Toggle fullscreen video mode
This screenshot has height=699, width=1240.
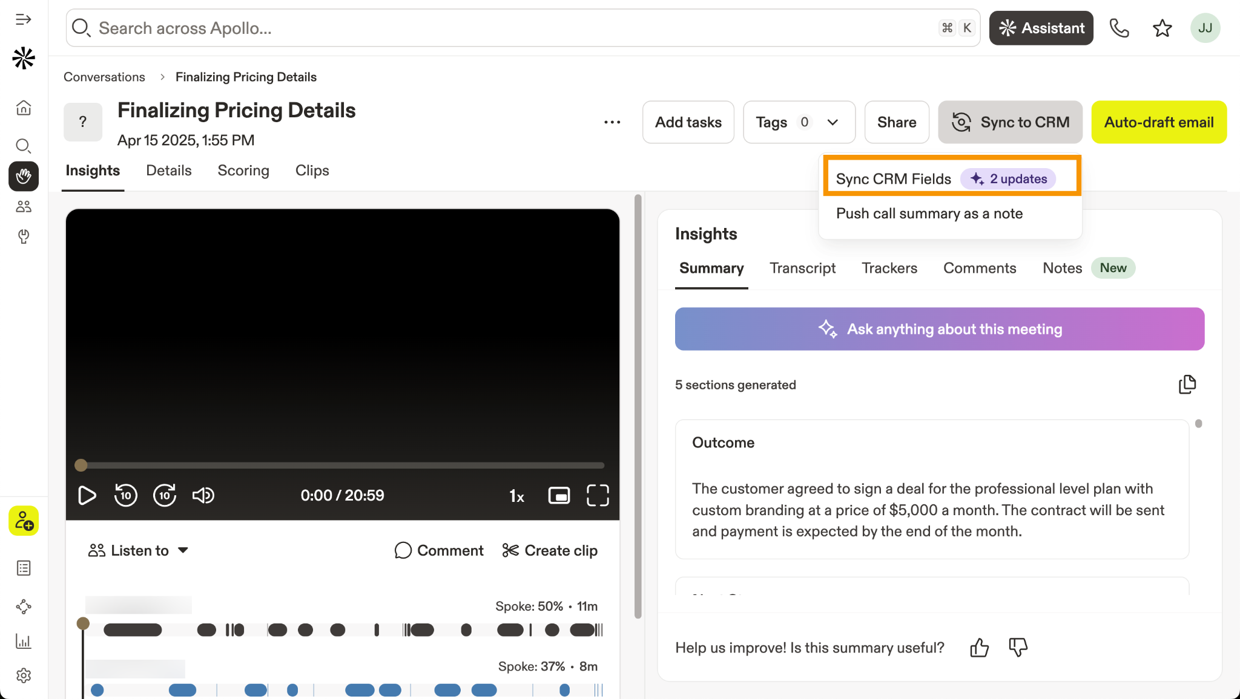pyautogui.click(x=598, y=495)
